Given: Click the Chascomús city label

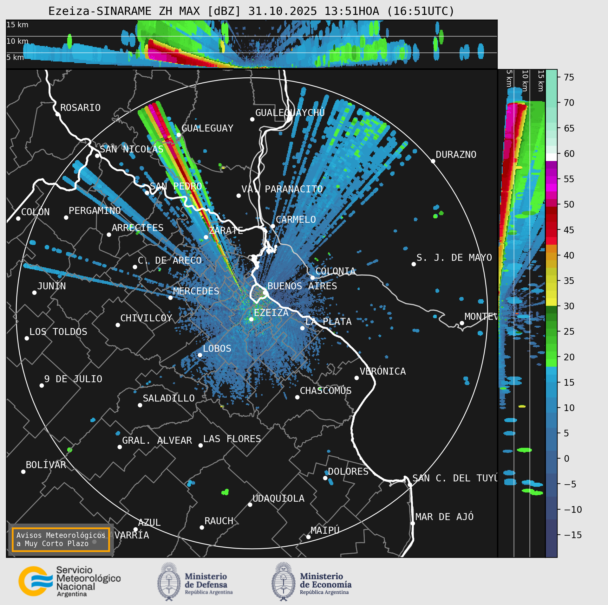Looking at the screenshot, I should (x=326, y=391).
